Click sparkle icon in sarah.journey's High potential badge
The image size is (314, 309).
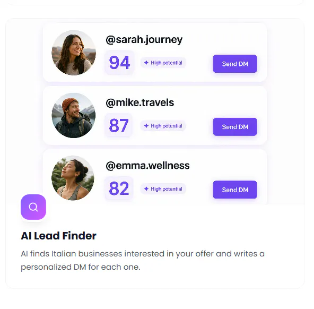[x=146, y=63]
